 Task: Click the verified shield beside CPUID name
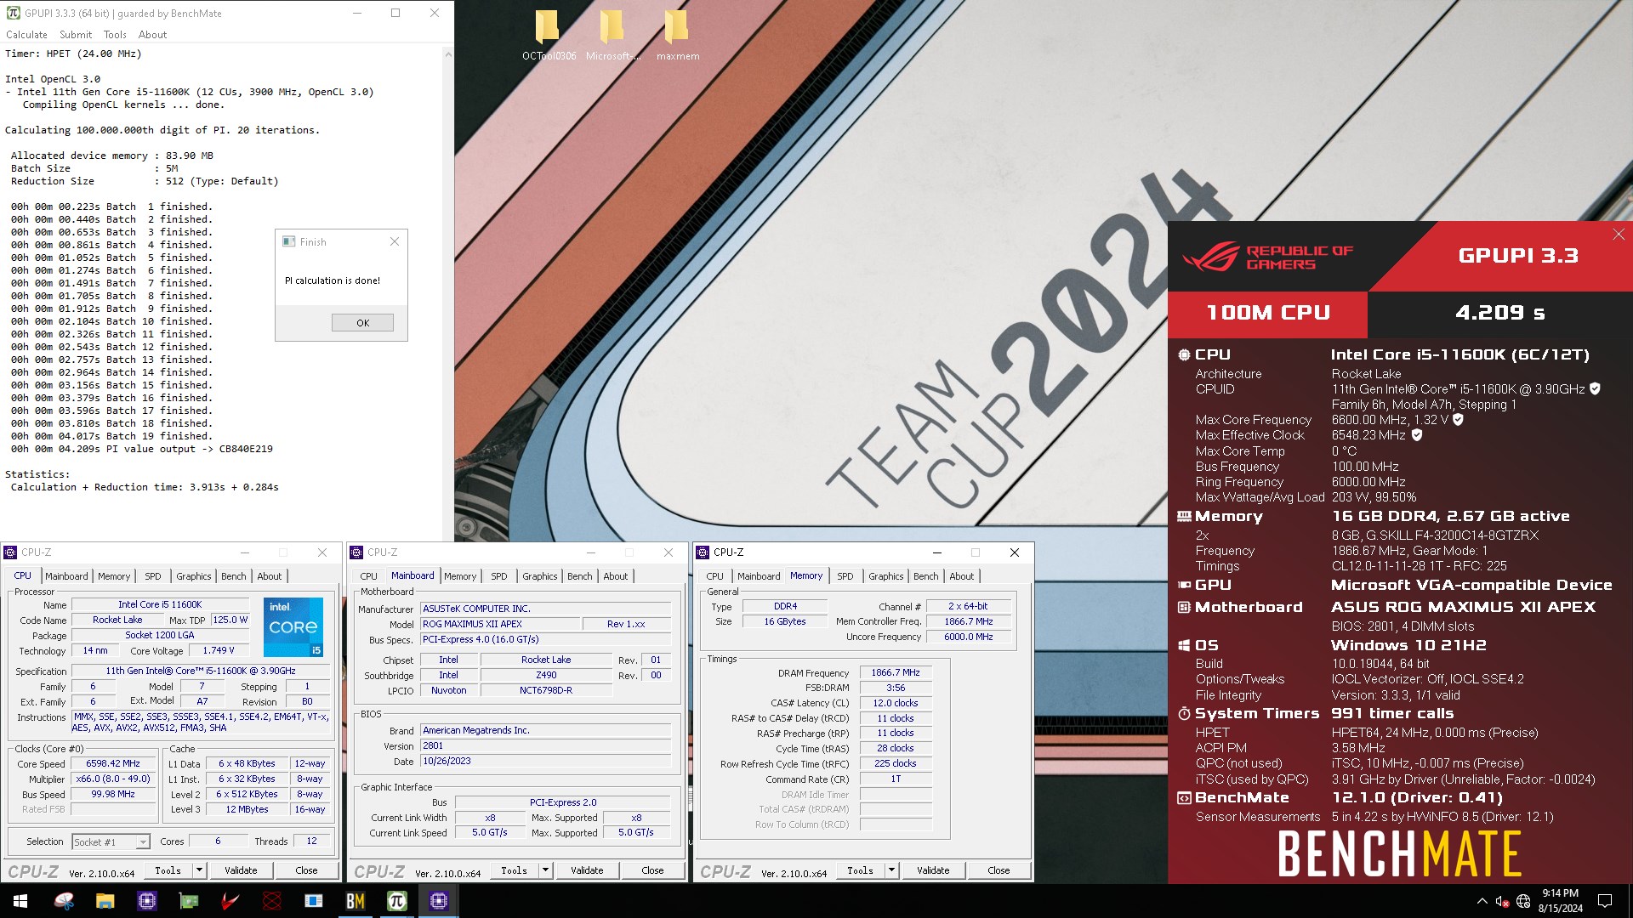click(x=1595, y=388)
